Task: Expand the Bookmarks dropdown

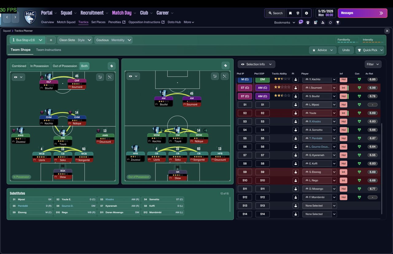Action: pyautogui.click(x=285, y=22)
